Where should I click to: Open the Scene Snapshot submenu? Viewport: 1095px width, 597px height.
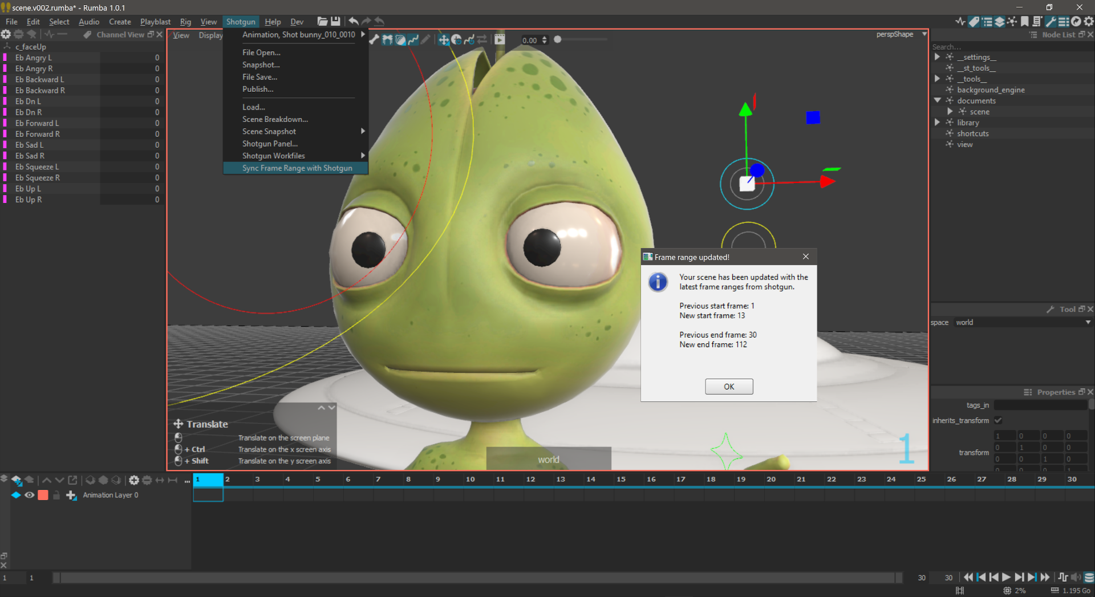click(296, 132)
